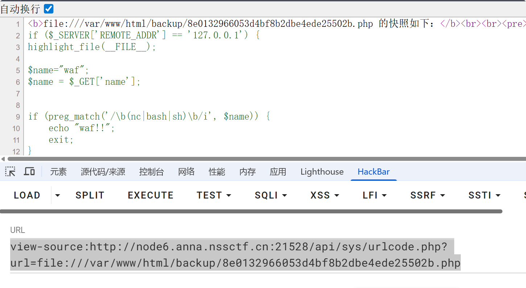Viewport: 526px width, 288px height.
Task: Click the inspect element picker icon
Action: pos(10,171)
